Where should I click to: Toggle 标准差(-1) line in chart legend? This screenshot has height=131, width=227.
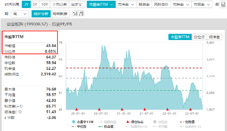[x=190, y=127]
